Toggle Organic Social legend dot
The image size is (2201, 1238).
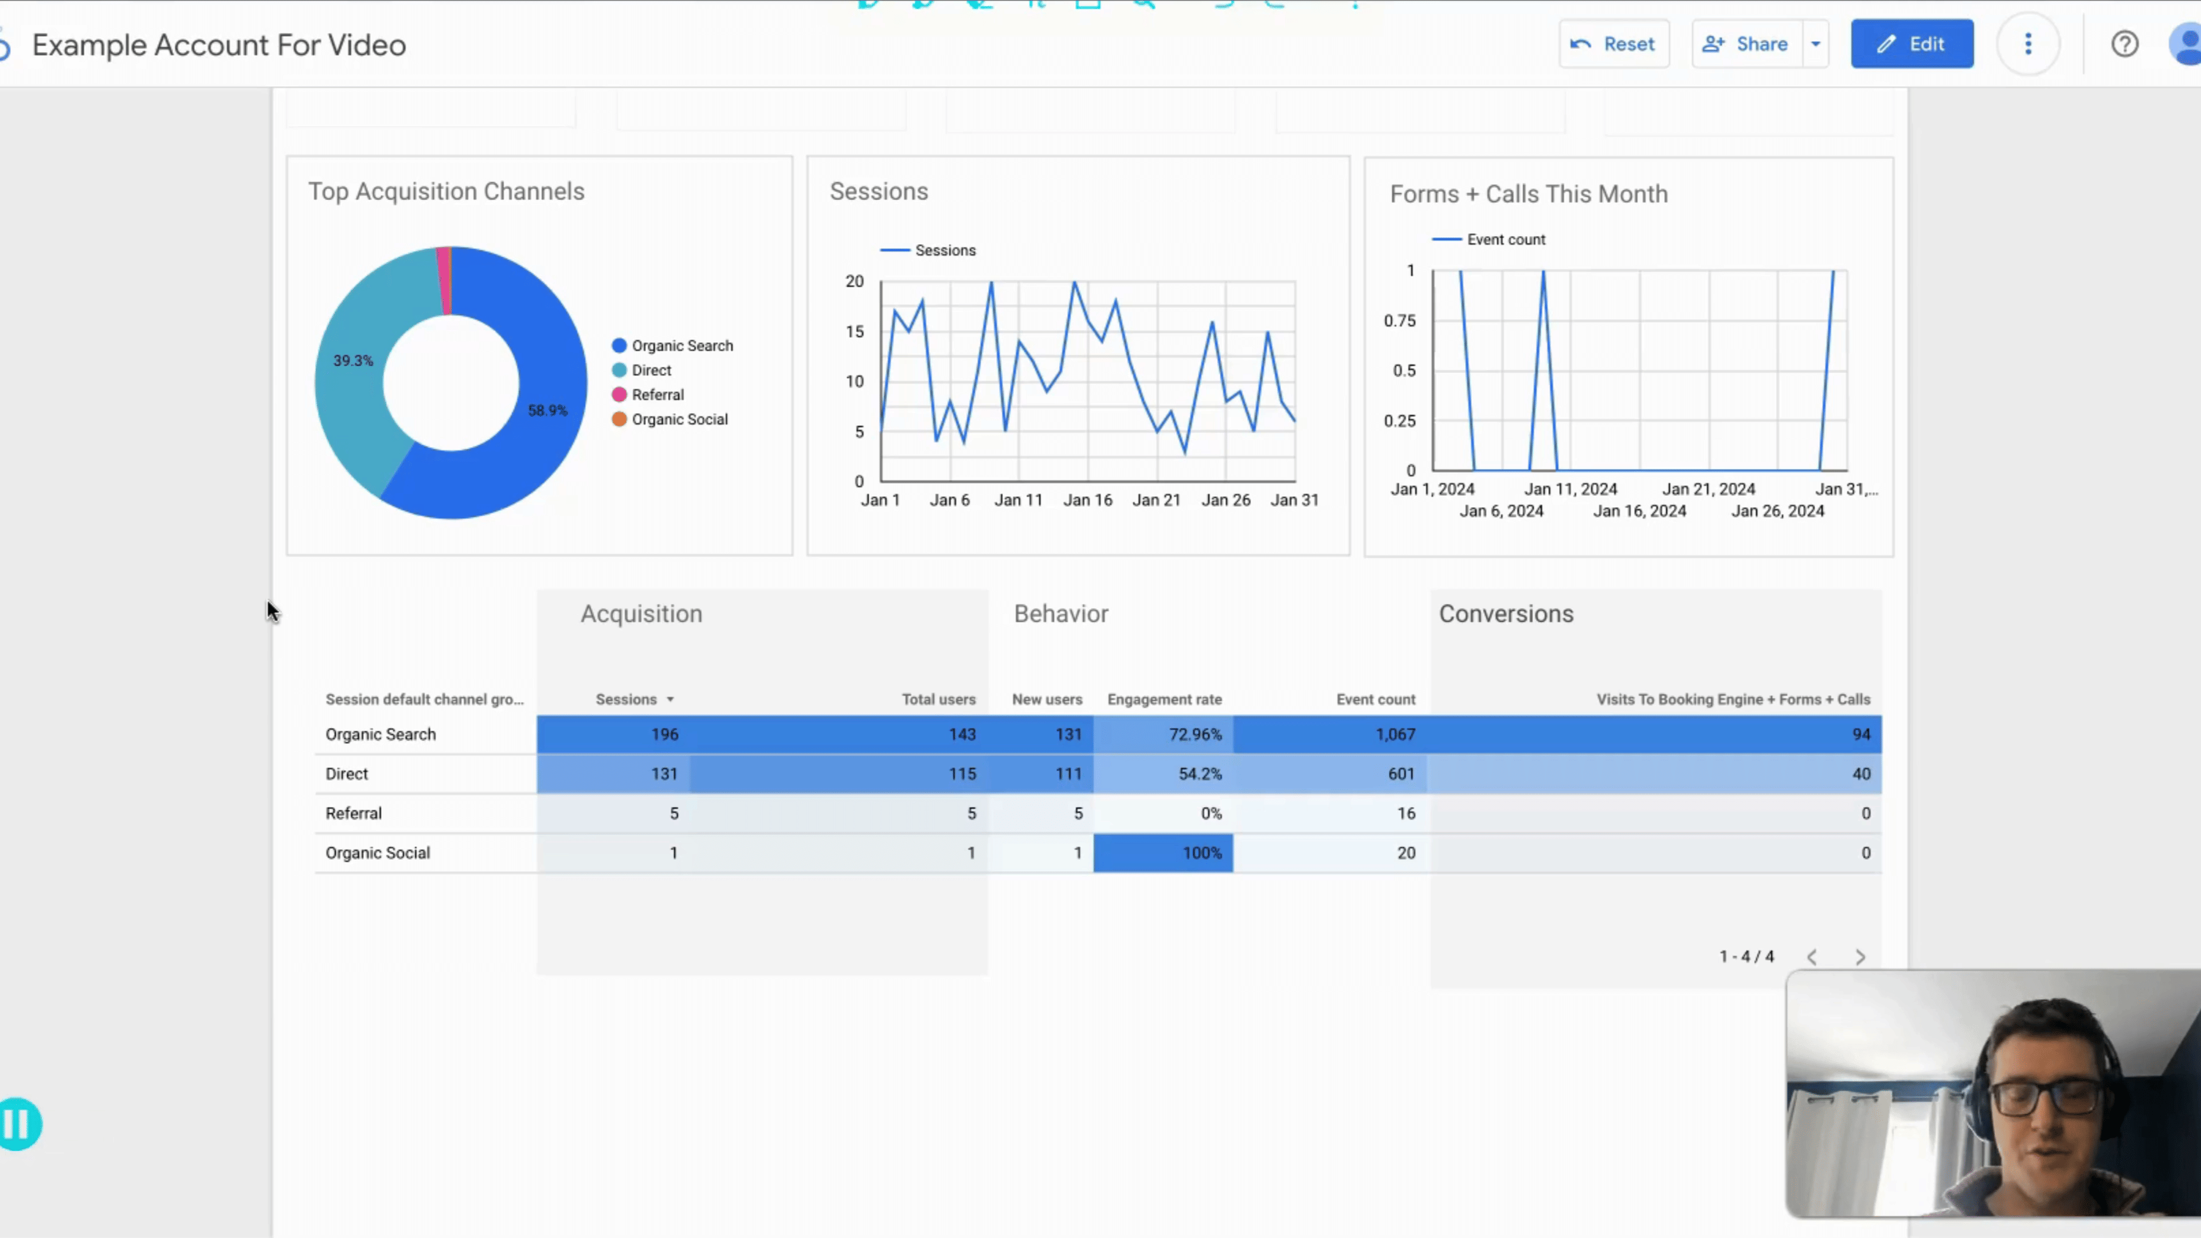[x=620, y=420]
